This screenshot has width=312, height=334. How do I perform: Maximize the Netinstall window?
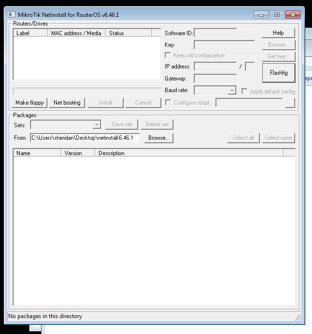(x=277, y=14)
